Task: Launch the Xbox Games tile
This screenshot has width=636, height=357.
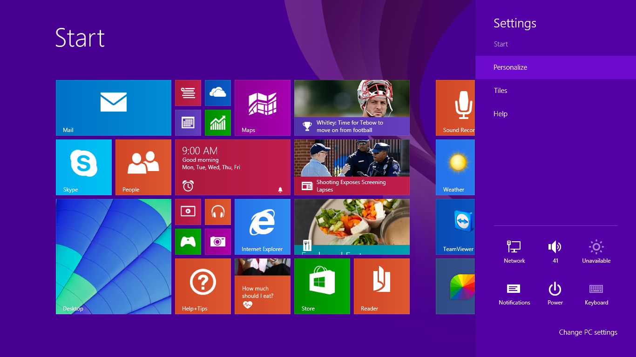Action: pos(188,241)
